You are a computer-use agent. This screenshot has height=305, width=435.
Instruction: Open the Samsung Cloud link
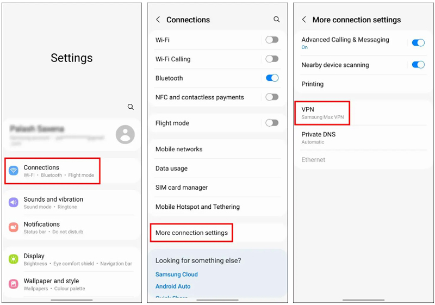click(177, 275)
